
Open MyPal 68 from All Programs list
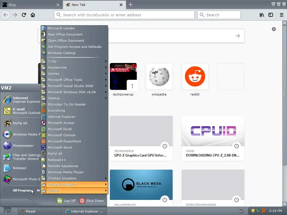click(74, 154)
